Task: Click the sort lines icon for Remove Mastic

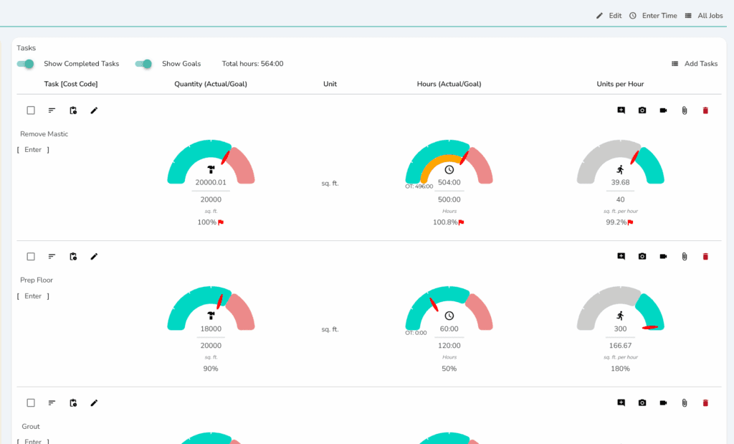Action: (x=52, y=110)
